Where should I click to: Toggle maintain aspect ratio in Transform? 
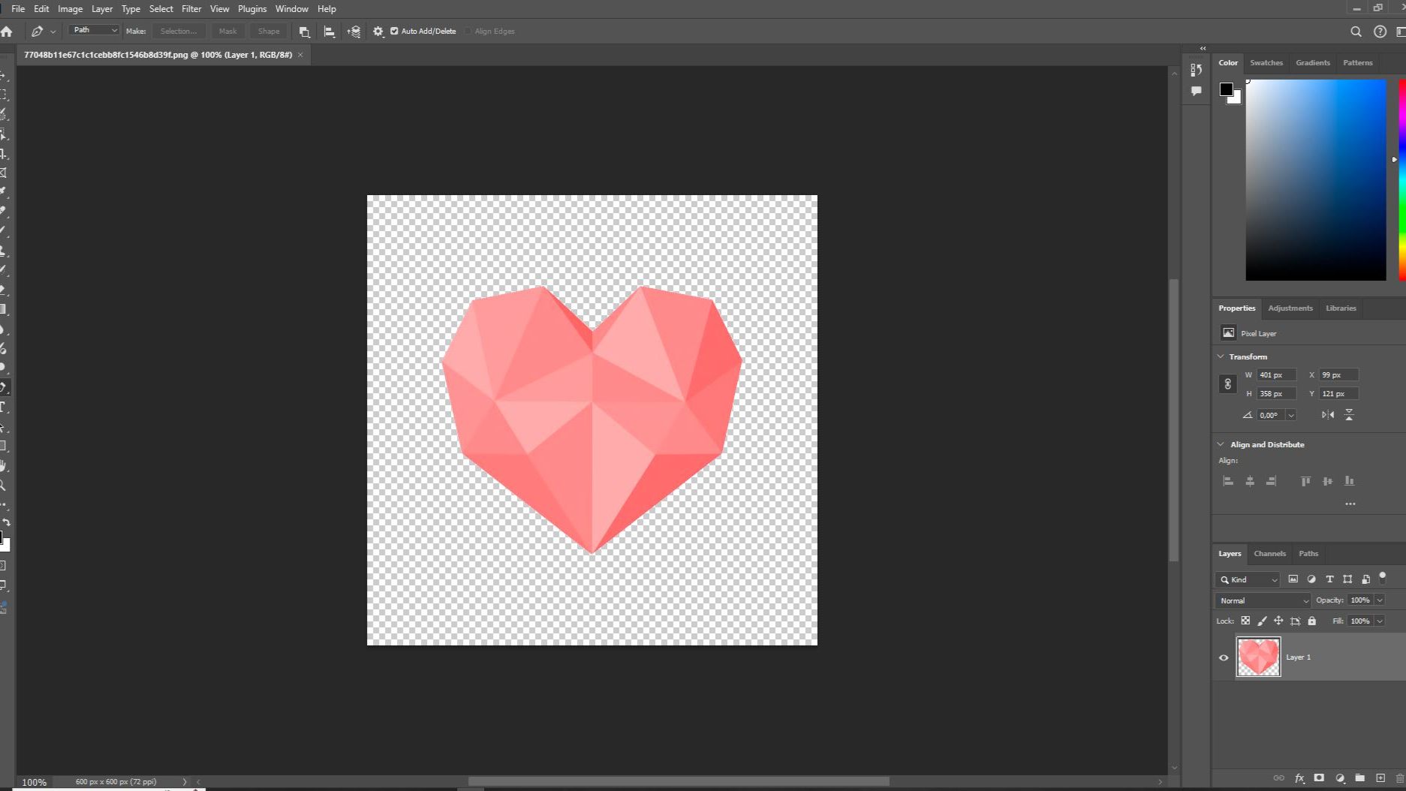pos(1228,383)
